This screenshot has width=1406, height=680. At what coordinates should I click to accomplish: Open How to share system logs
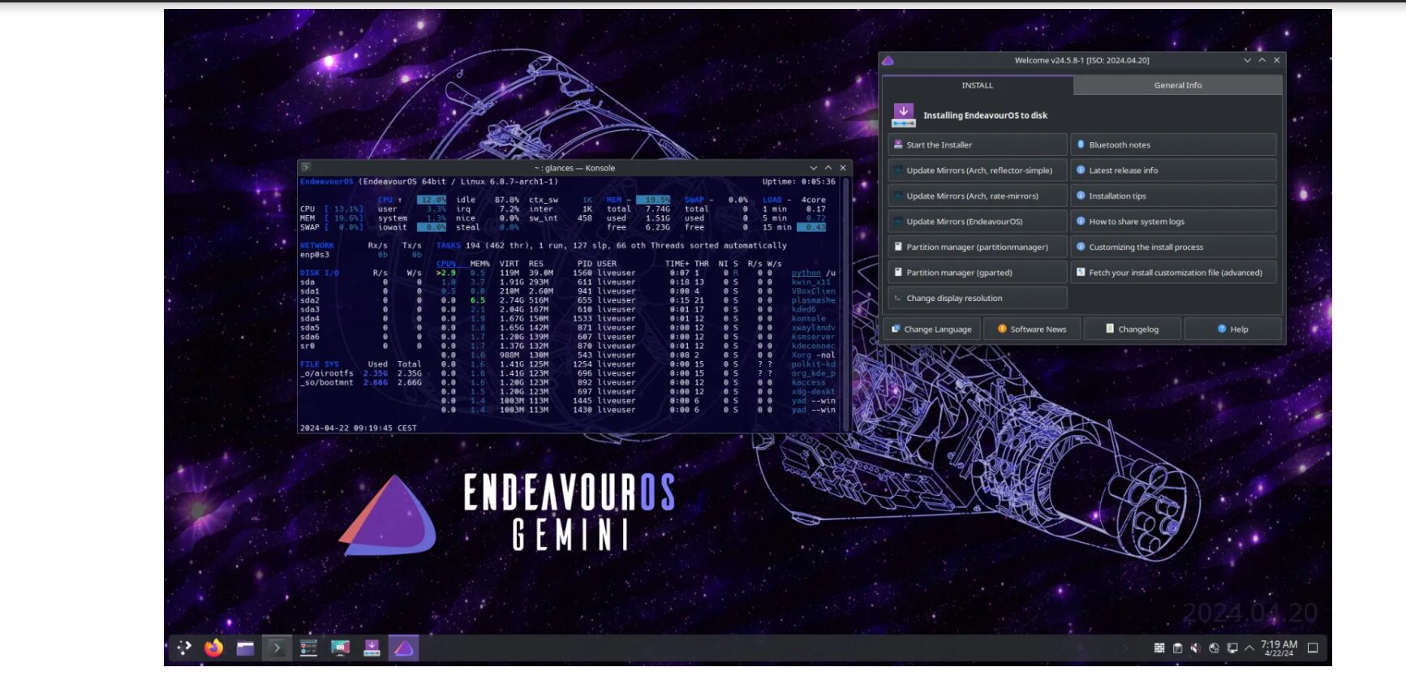click(1173, 222)
